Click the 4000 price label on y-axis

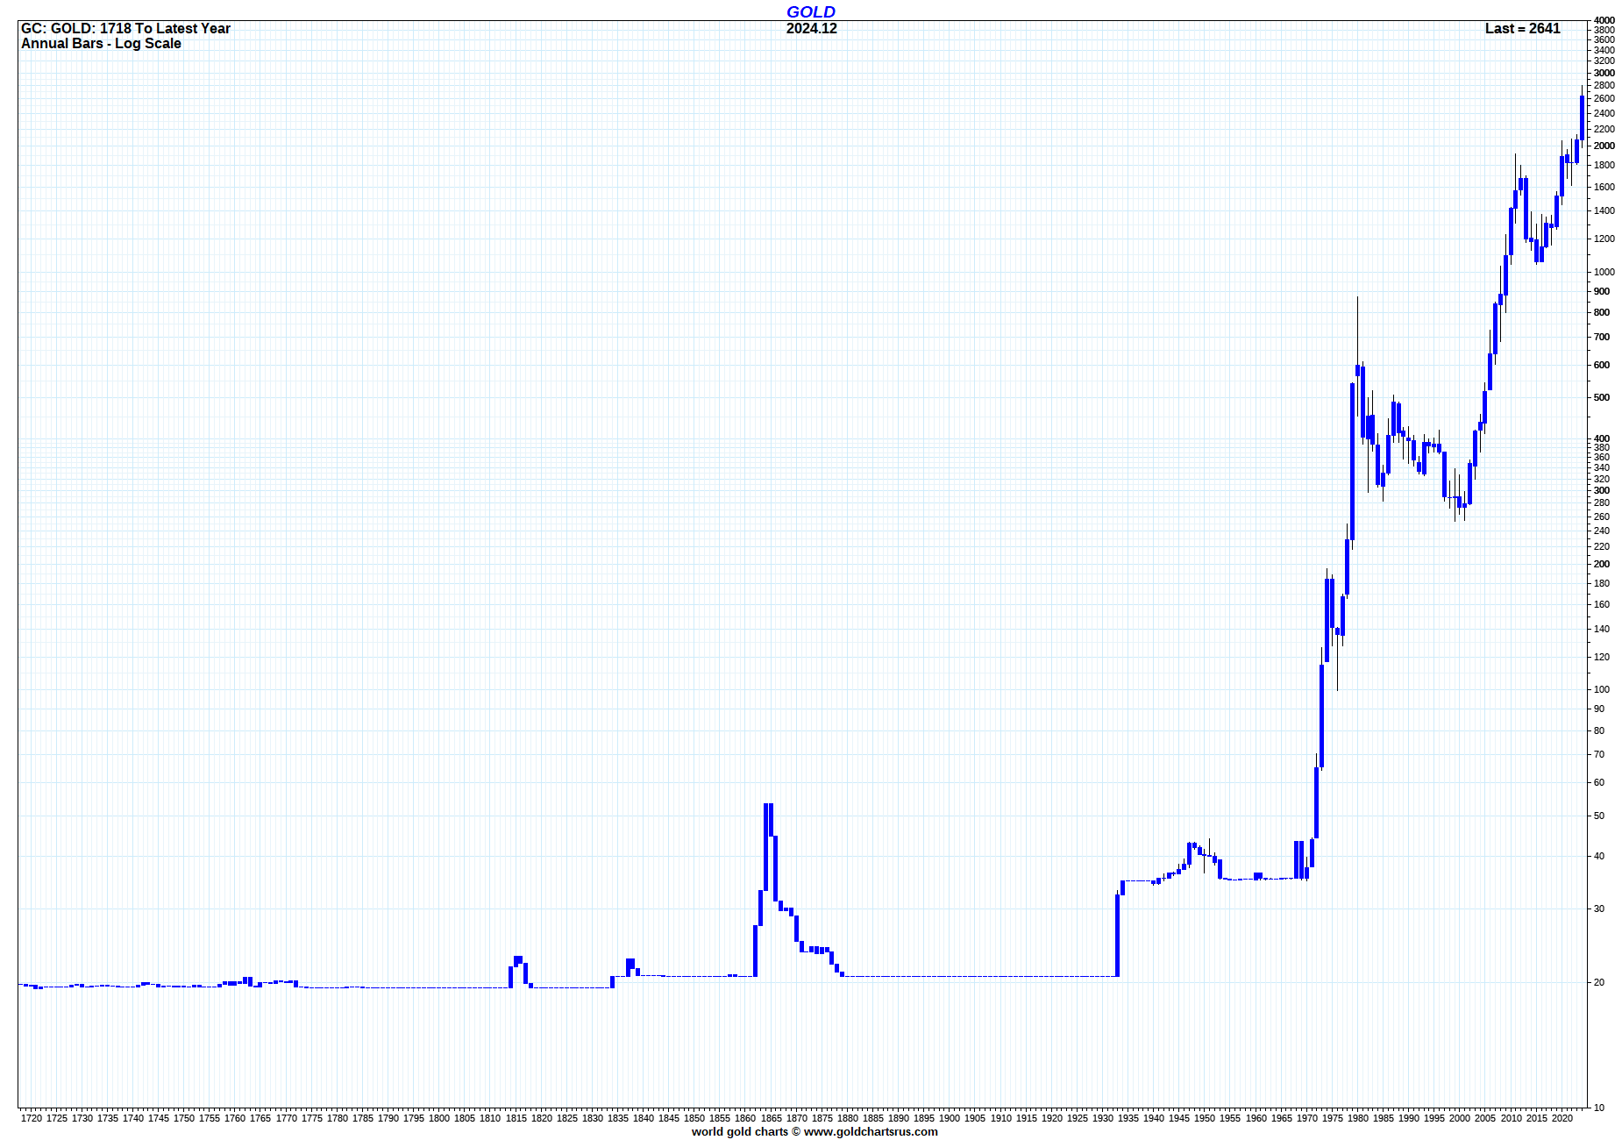pos(1604,20)
